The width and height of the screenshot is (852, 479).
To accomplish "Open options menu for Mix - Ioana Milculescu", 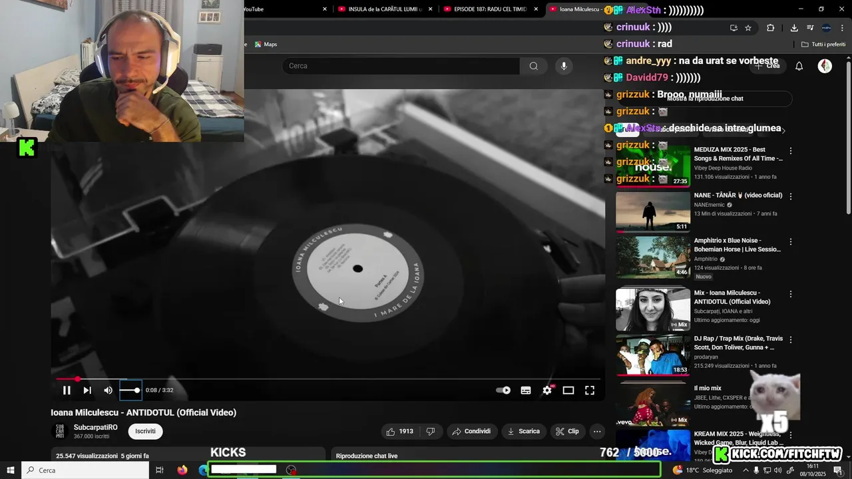I will coord(791,294).
